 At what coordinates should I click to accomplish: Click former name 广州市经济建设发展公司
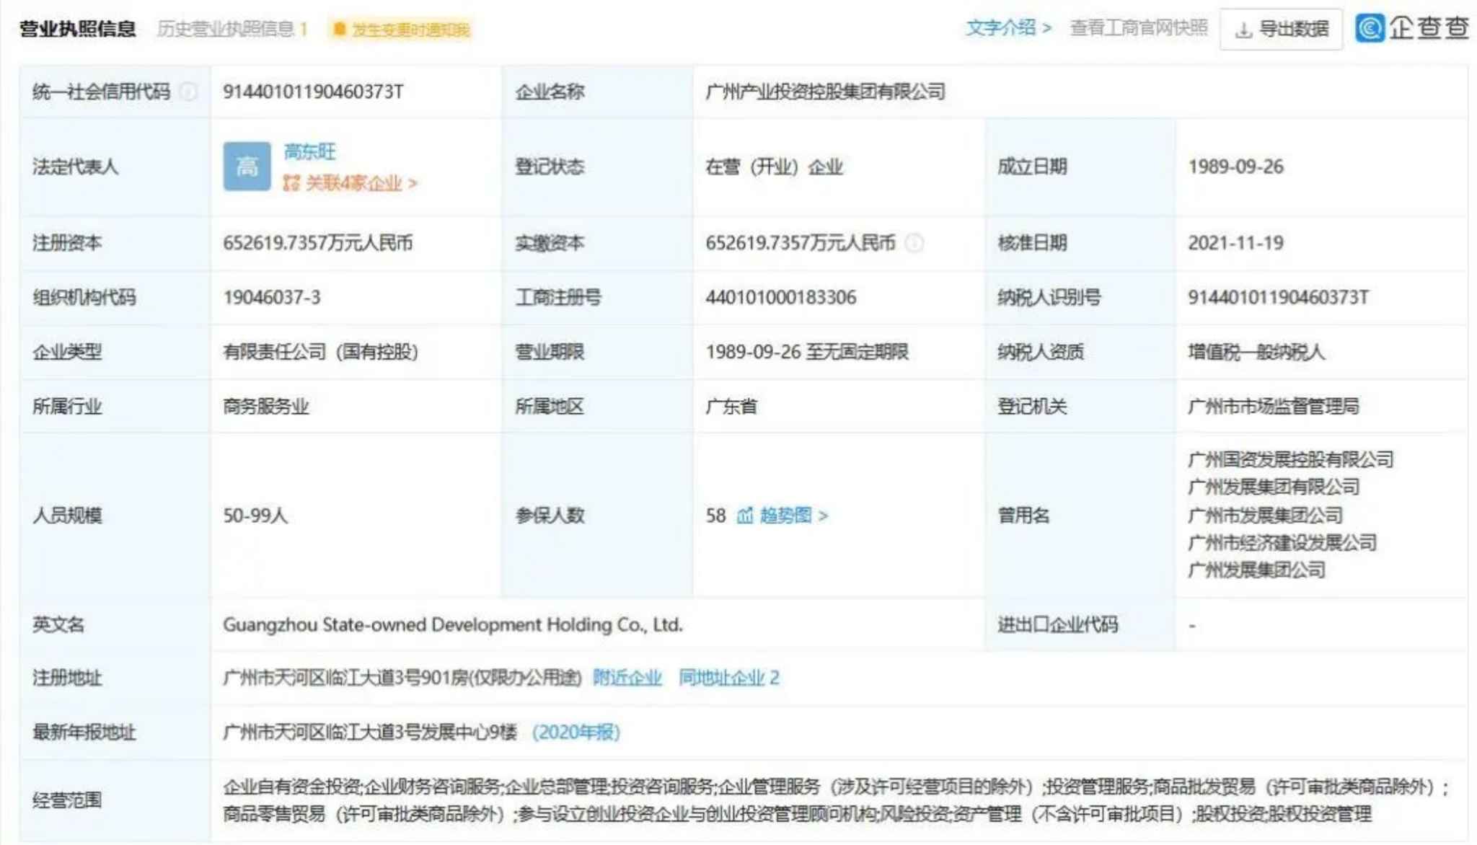pyautogui.click(x=1282, y=542)
